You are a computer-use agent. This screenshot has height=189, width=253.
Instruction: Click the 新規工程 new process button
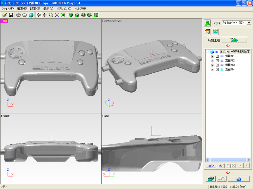[234, 40]
